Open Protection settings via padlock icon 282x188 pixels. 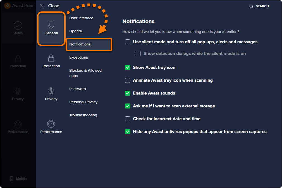[x=51, y=58]
